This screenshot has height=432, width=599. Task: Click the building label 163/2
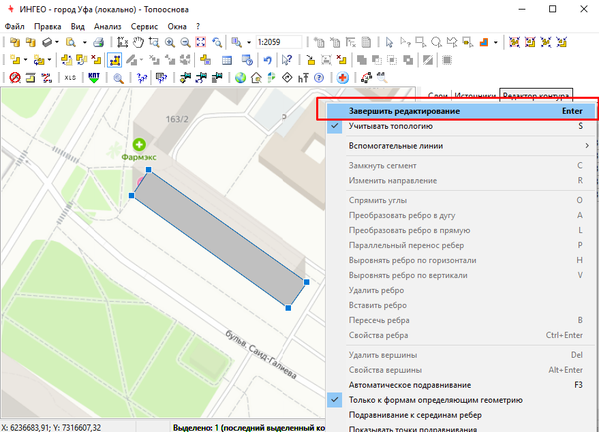click(x=177, y=119)
